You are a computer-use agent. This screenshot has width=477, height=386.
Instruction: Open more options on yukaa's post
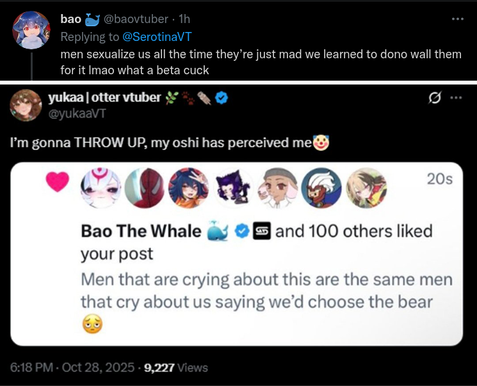(x=456, y=99)
